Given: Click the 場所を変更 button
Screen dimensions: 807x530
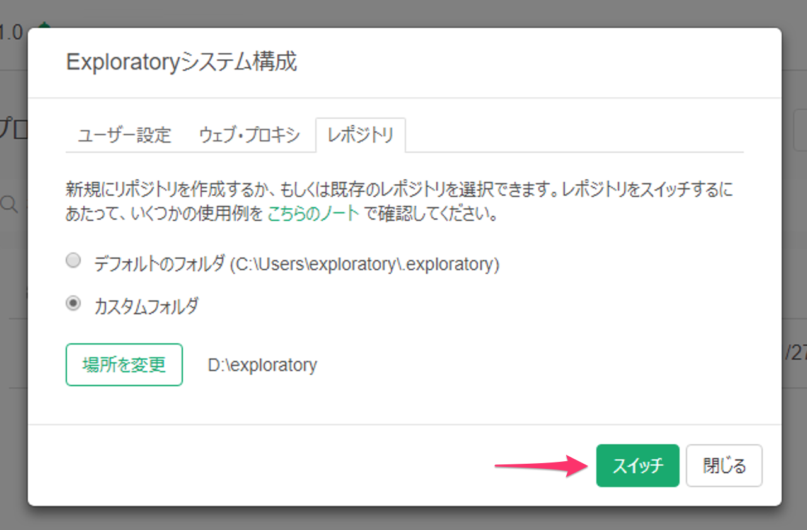Looking at the screenshot, I should coord(124,365).
